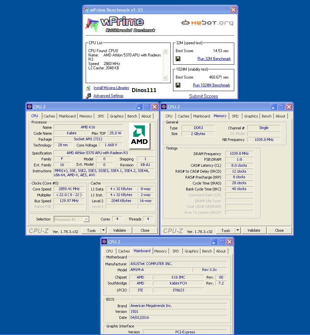Minimize the CPU-Z window showing the CPU tab
Viewport: 310px width, 335px height.
coord(139,107)
